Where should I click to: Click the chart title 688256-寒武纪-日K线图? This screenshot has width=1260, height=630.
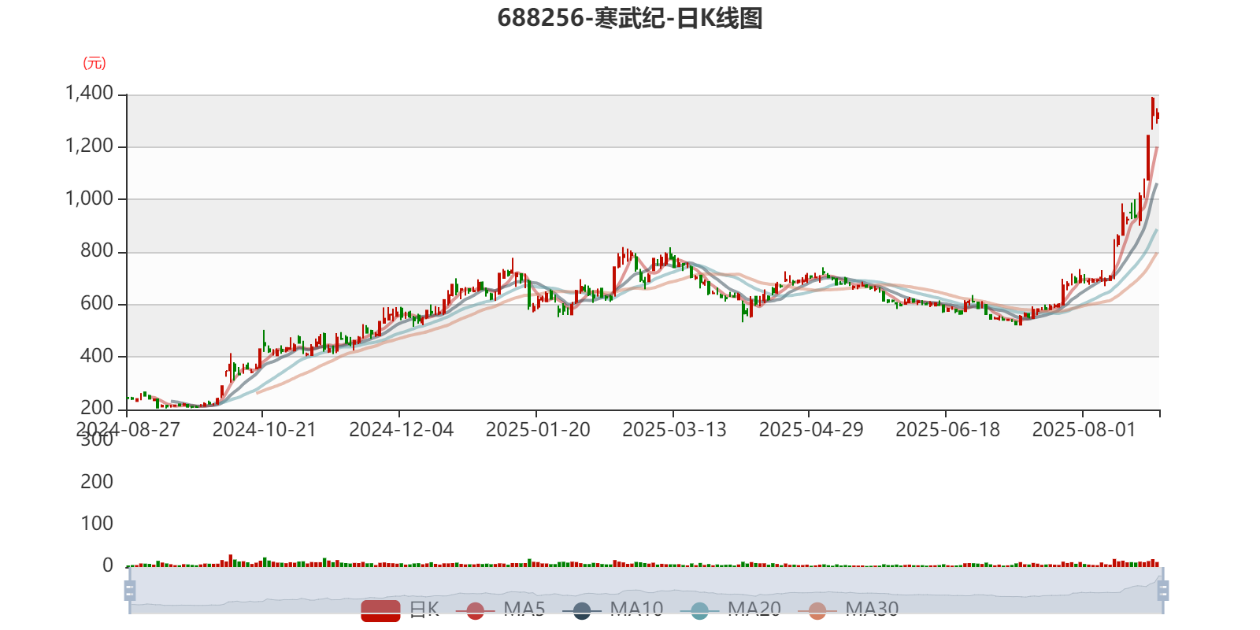(630, 18)
